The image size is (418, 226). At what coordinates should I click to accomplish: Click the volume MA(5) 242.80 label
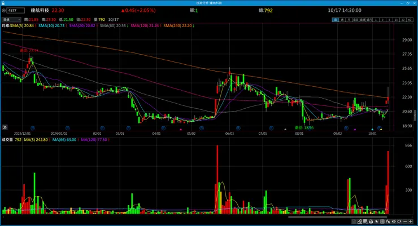pyautogui.click(x=36, y=140)
